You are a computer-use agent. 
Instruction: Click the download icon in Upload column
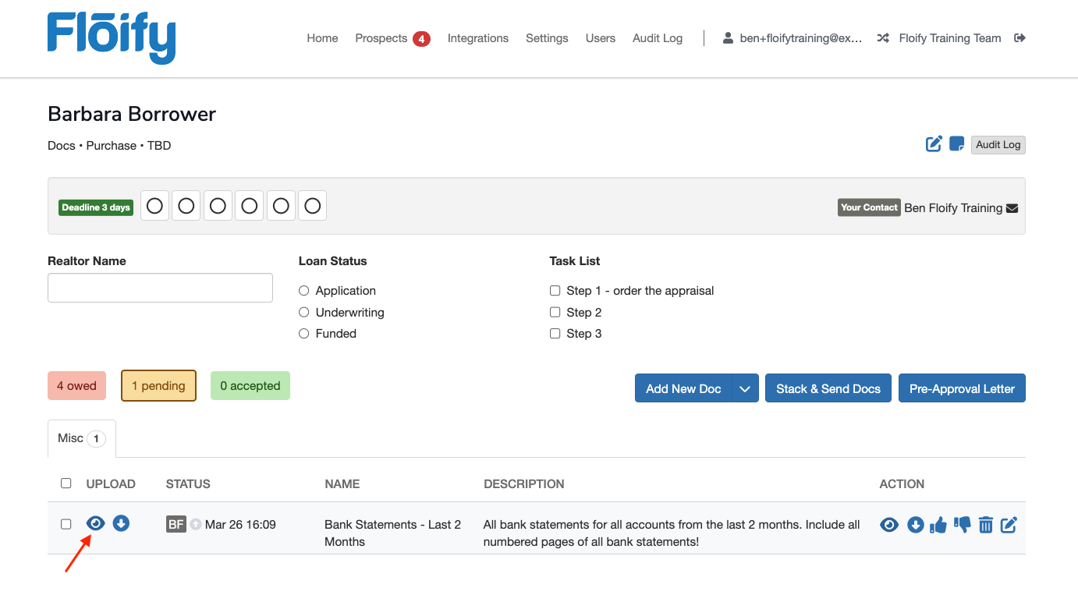(x=121, y=523)
